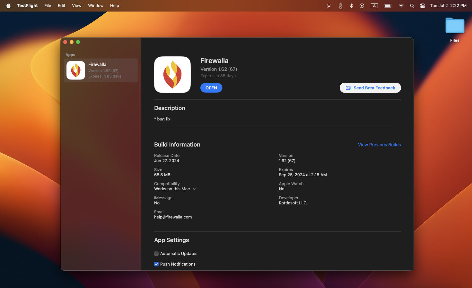The height and width of the screenshot is (288, 472).
Task: Click the help@firewalla.com email
Action: 173,217
